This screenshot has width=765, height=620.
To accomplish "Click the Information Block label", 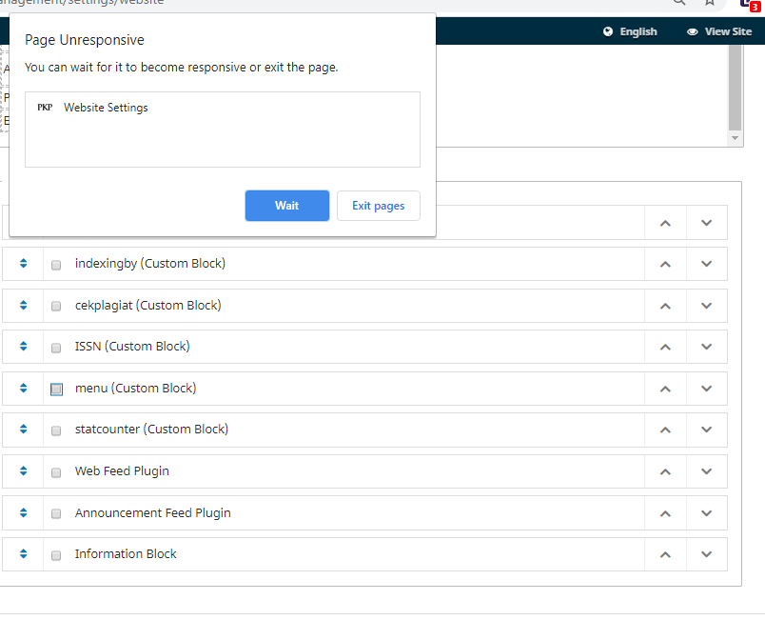I will (x=126, y=554).
